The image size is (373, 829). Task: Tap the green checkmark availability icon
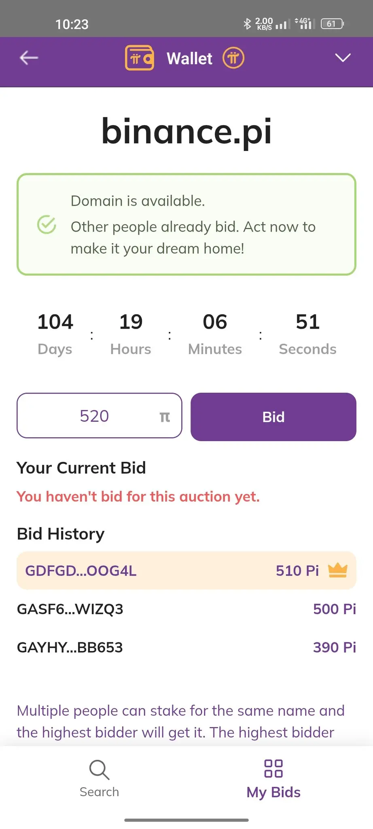[47, 225]
